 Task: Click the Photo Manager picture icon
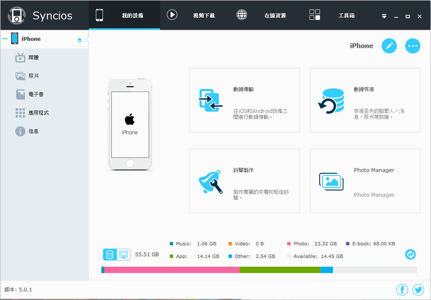pos(331,182)
